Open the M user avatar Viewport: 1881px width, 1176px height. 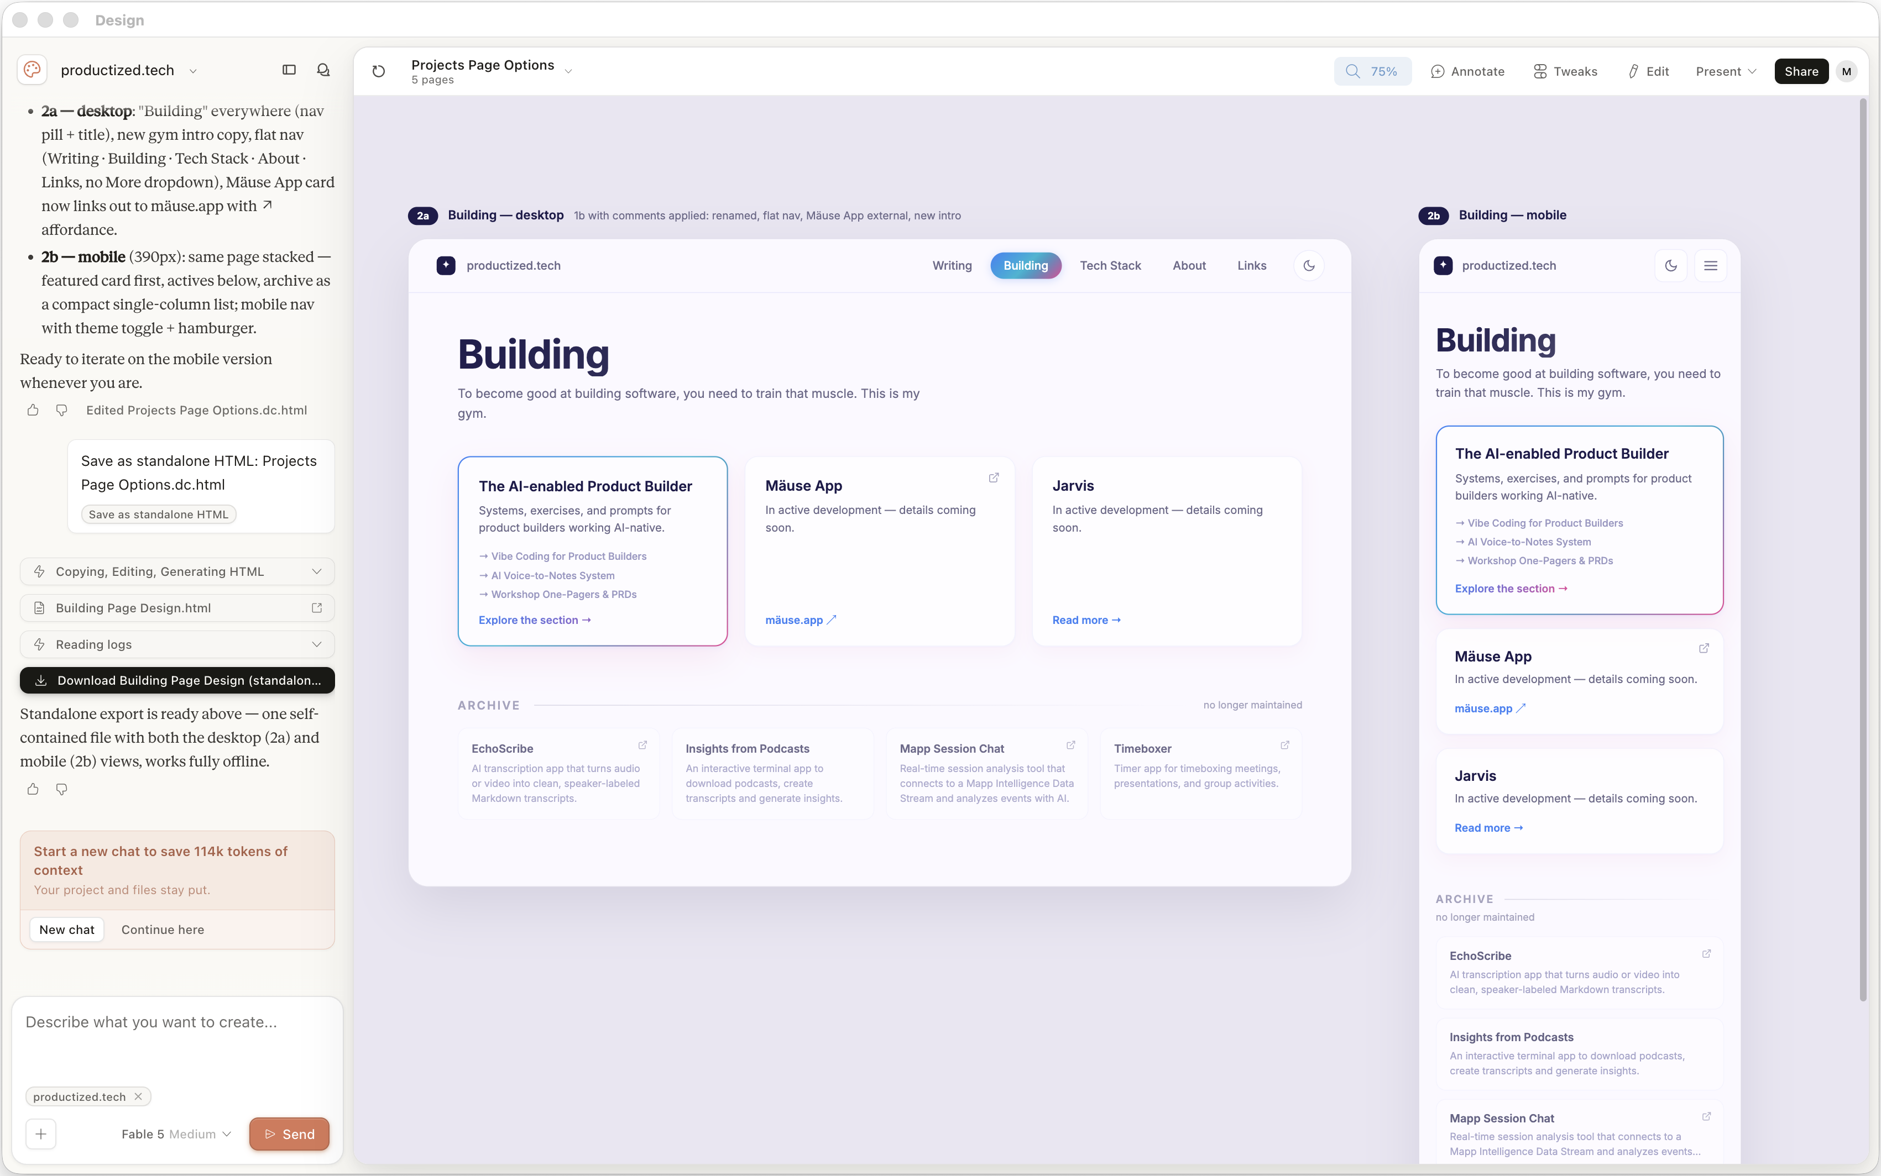coord(1847,71)
